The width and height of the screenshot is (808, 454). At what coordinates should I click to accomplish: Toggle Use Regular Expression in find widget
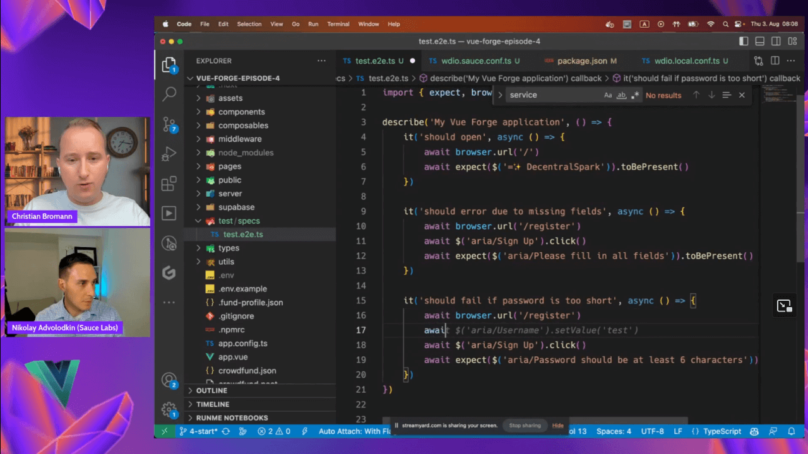coord(634,95)
